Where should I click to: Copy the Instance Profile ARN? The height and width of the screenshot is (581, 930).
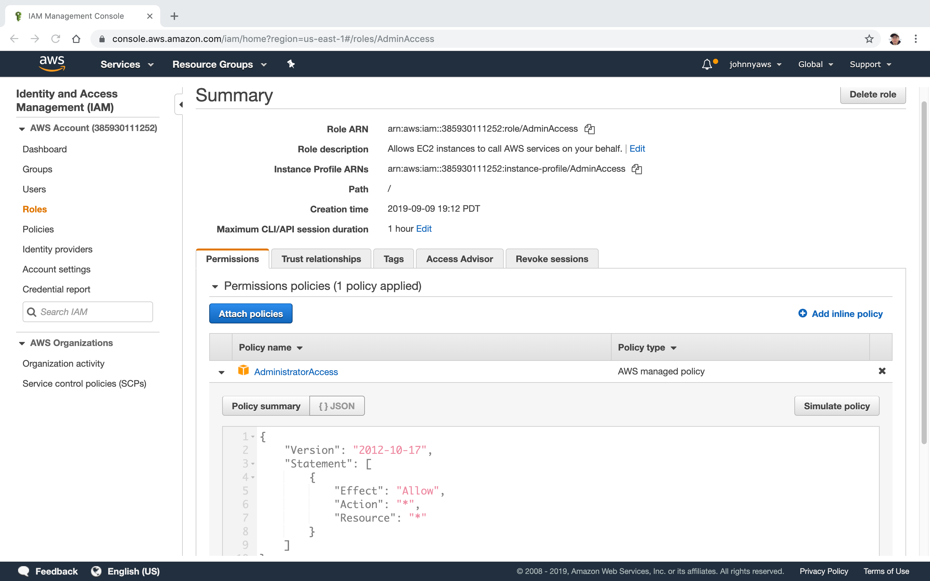(x=637, y=169)
